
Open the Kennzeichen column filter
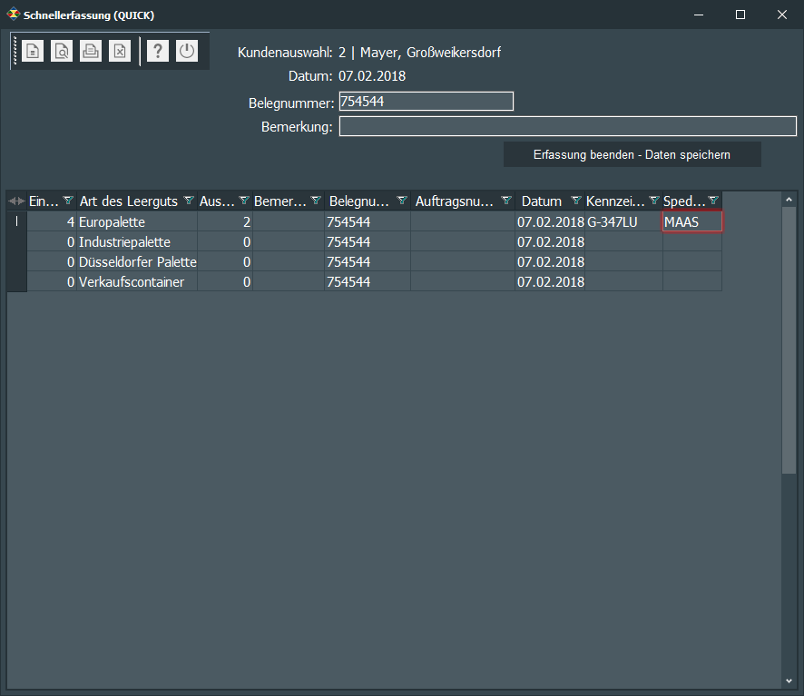click(x=653, y=201)
